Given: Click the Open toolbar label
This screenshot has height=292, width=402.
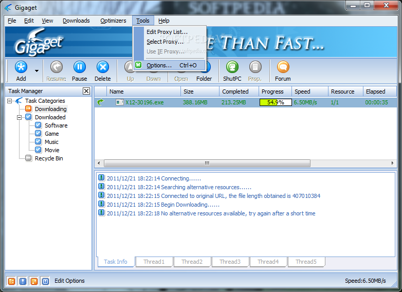Looking at the screenshot, I should pos(181,79).
